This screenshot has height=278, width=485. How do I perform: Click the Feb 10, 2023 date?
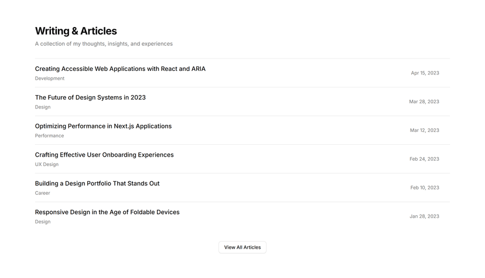424,188
